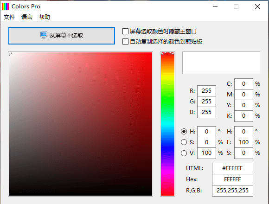The width and height of the screenshot is (269, 204).
Task: Click the M percentage field
Action: coord(243,95)
